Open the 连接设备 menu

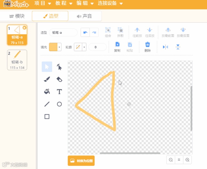pos(110,3)
